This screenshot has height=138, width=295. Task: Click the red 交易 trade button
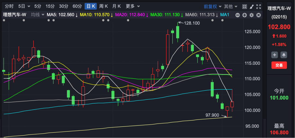[x=279, y=65]
